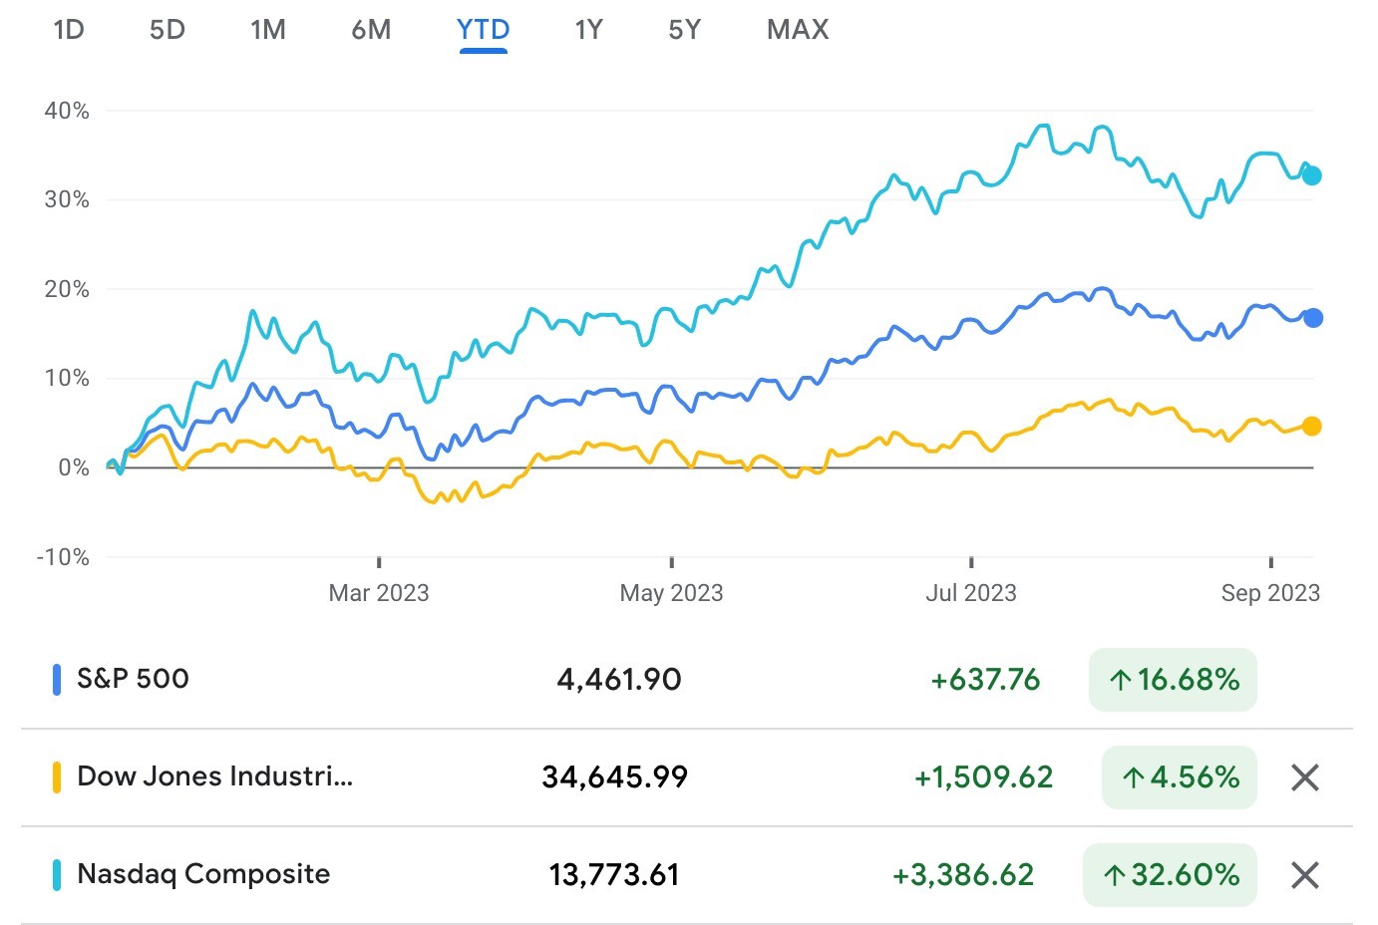Click the +637.76 change value
The image size is (1378, 925).
click(985, 680)
